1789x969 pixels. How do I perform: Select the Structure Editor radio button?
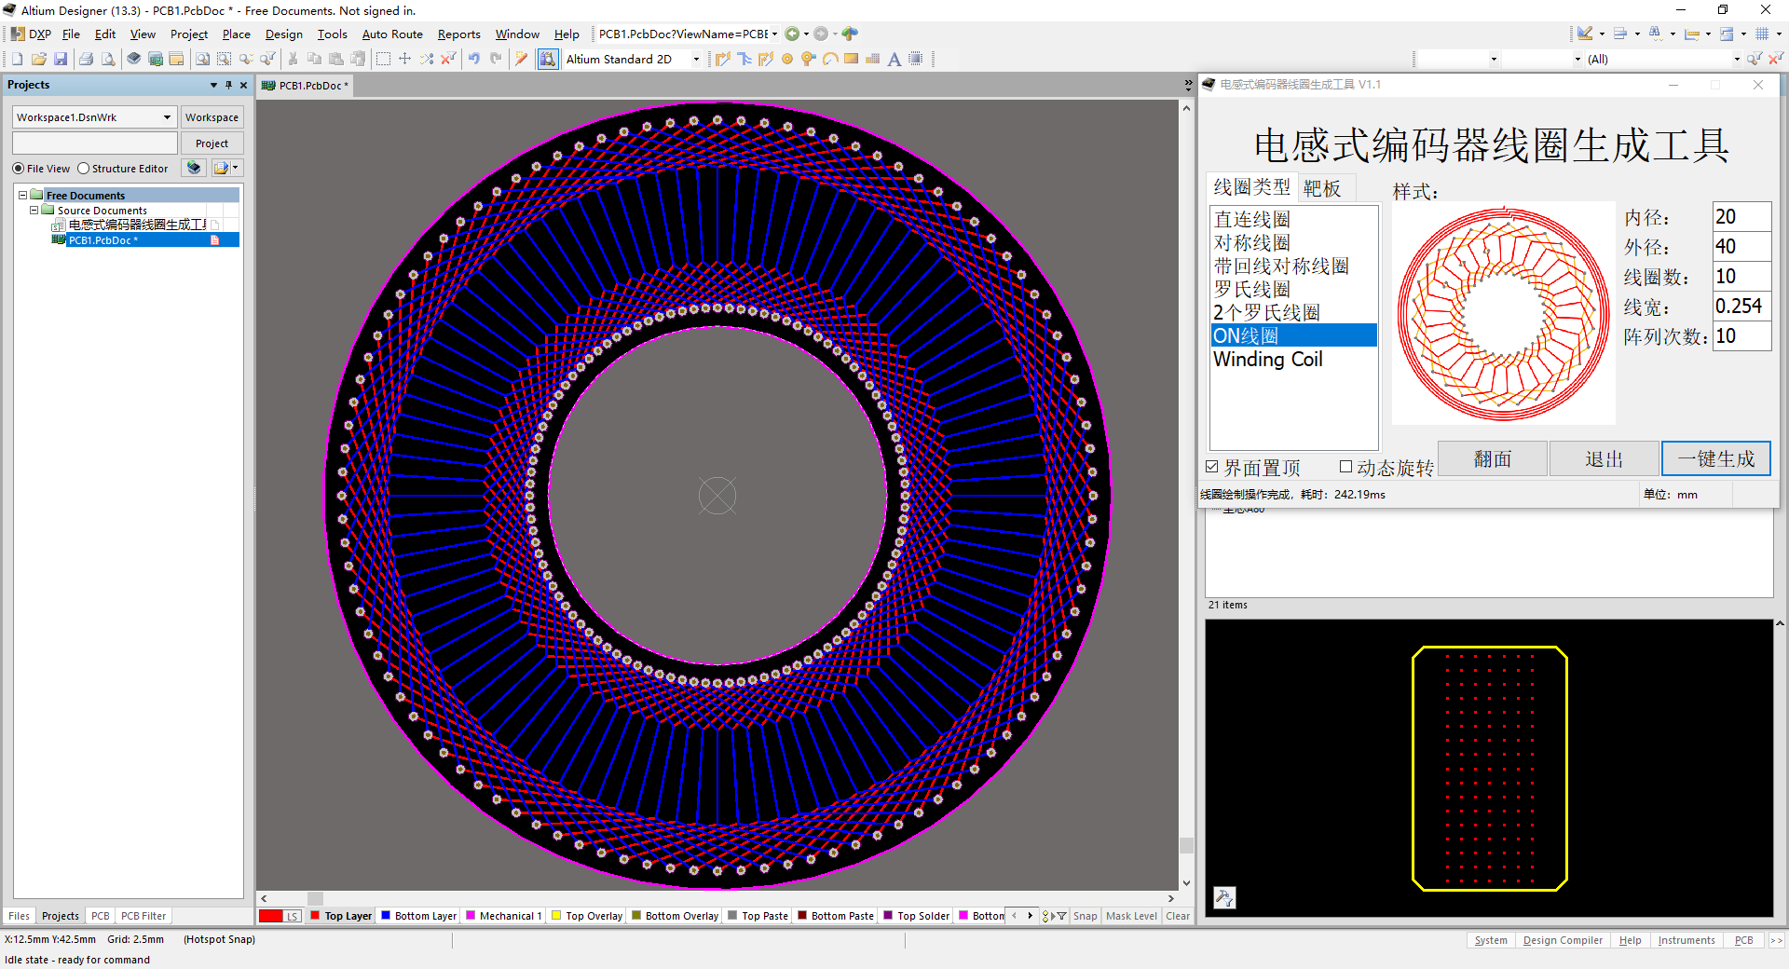pos(84,169)
